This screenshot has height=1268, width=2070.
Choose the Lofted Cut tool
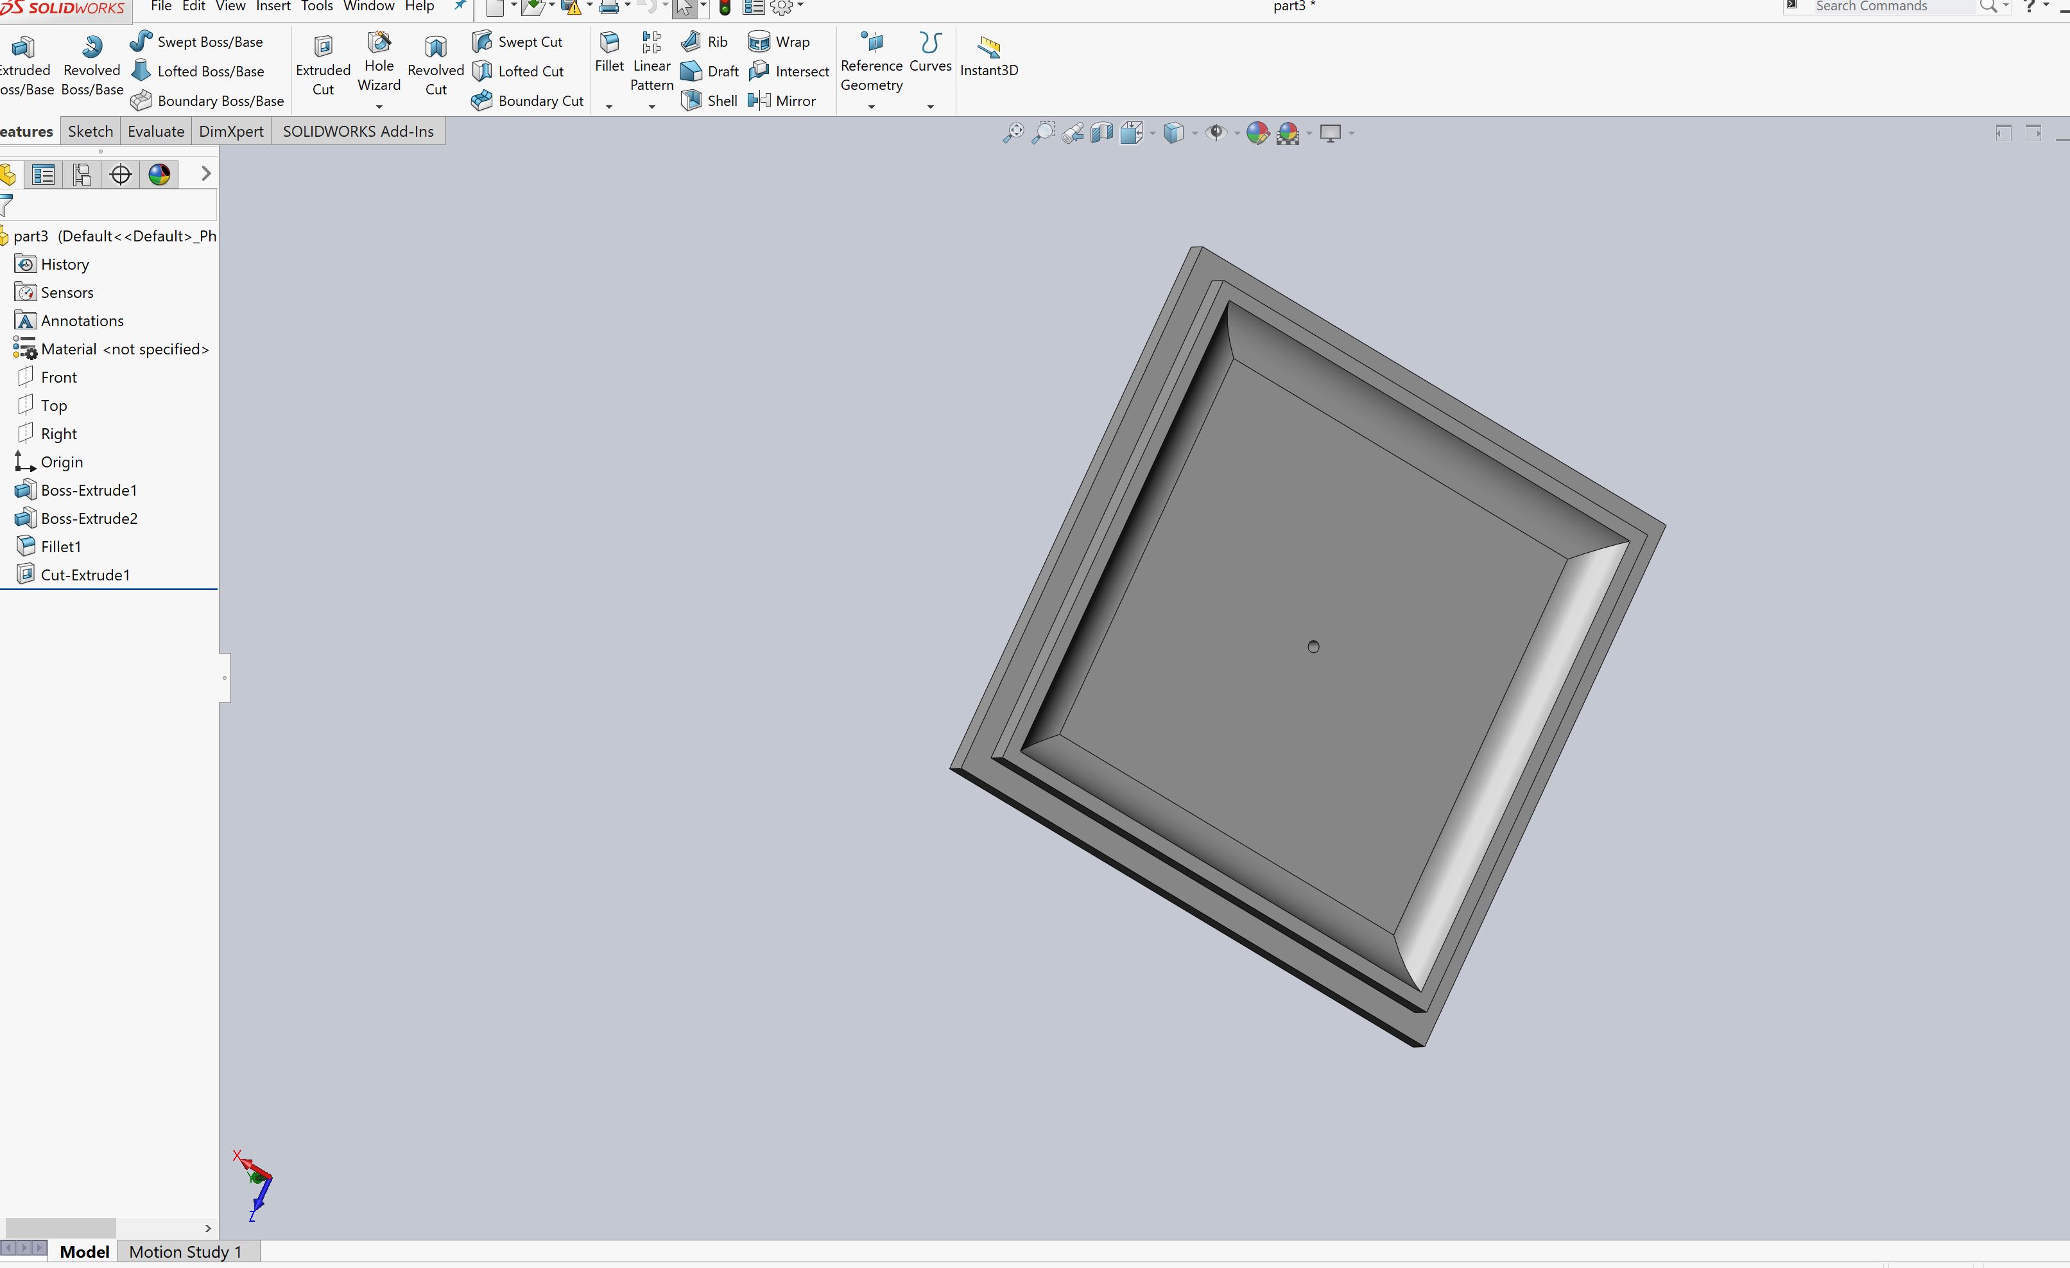click(517, 71)
